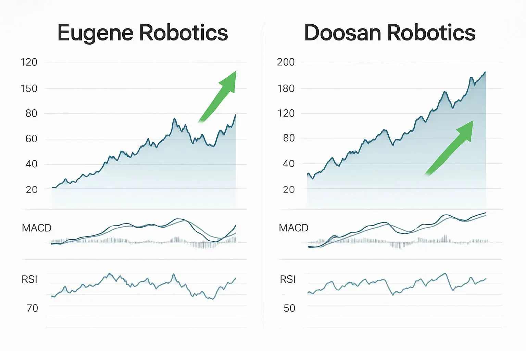Click the 180 axis label on Doosan chart
The image size is (526, 351).
click(286, 88)
